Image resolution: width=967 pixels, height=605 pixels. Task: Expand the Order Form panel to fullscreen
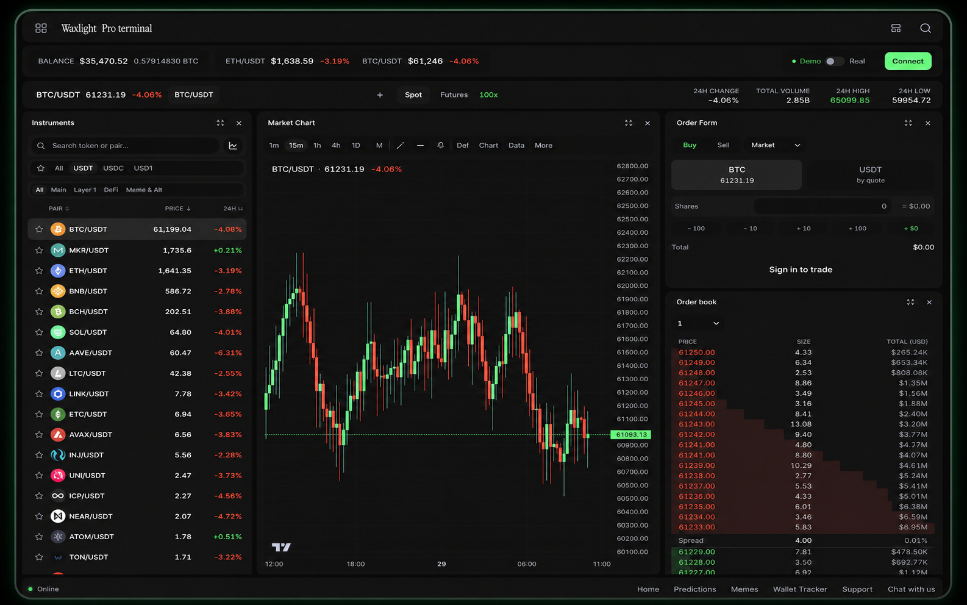[908, 123]
